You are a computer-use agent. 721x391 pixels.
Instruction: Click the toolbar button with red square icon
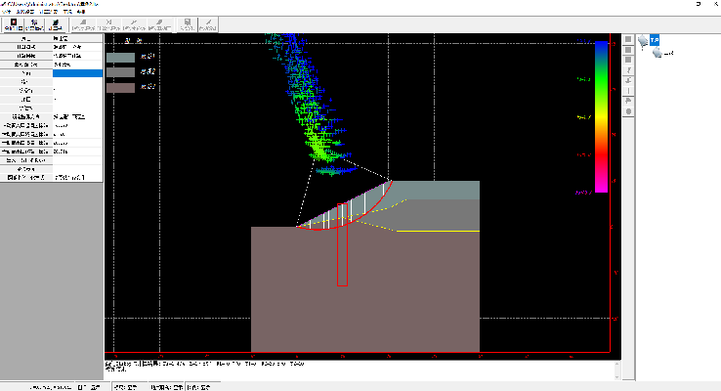coord(14,24)
